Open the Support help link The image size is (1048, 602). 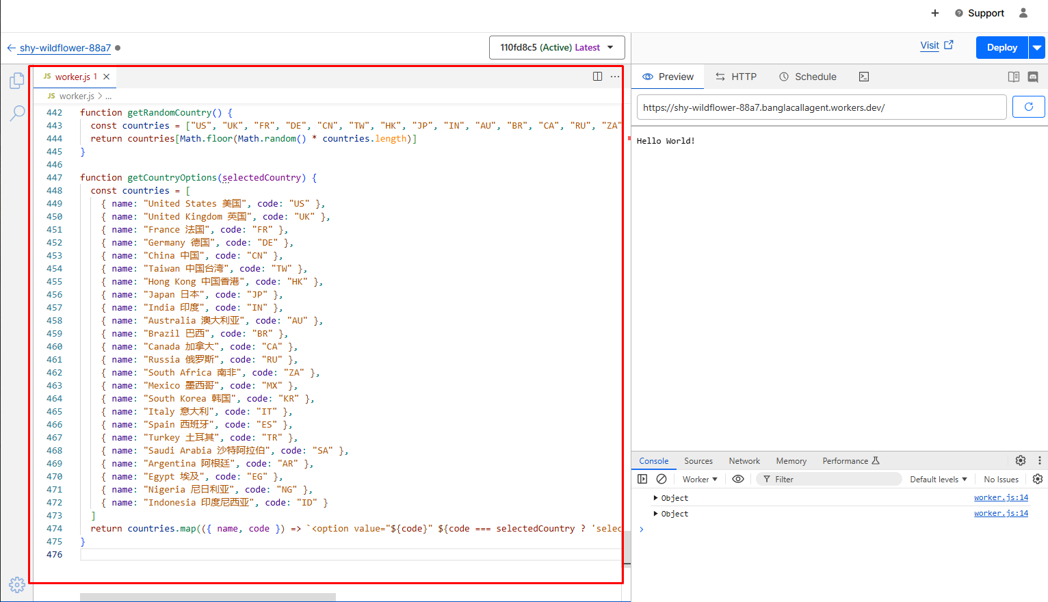click(980, 13)
